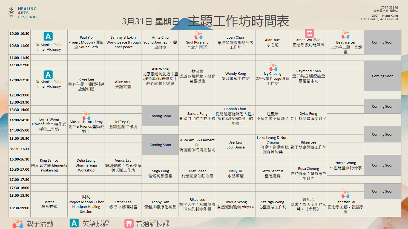Click the 主題工作坊時間表 title heading
Screen dimensions: 408x229
point(238,21)
